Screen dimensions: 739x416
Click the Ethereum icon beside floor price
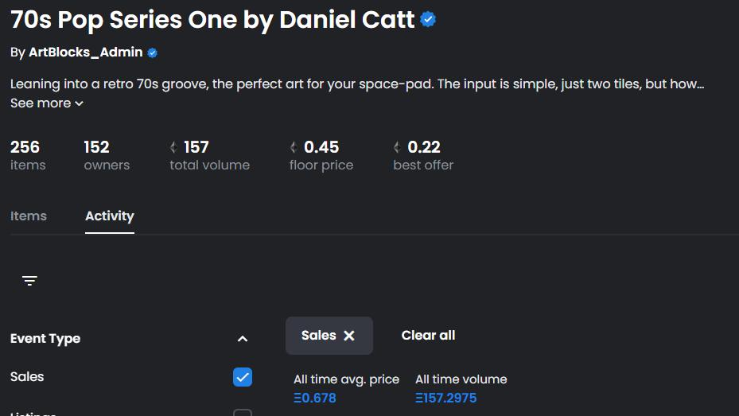click(294, 147)
